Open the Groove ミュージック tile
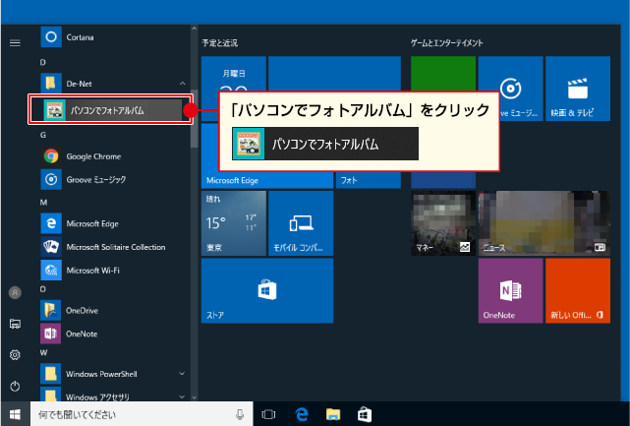The width and height of the screenshot is (630, 426). click(520, 89)
